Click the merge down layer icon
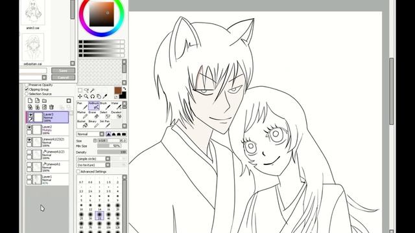415x233 pixels. (x=37, y=107)
